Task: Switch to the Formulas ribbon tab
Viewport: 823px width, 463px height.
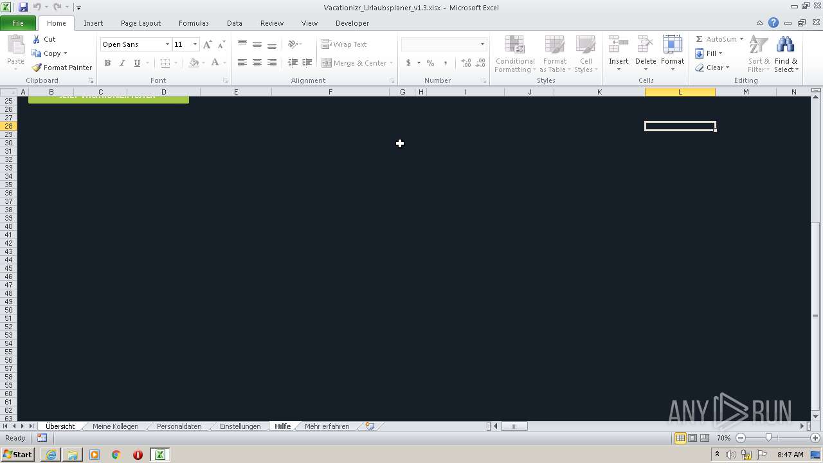Action: [x=194, y=23]
